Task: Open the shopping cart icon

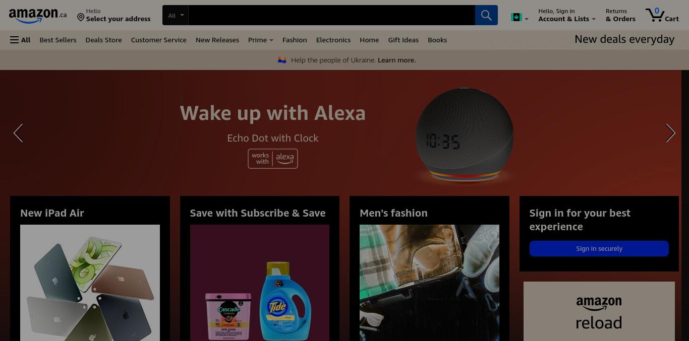Action: 662,15
